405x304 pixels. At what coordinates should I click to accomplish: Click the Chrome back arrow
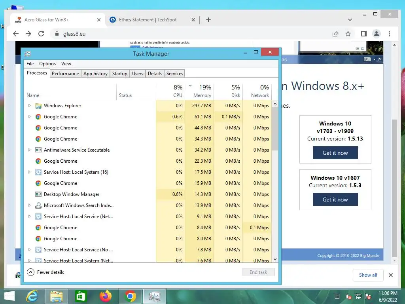[x=16, y=34]
